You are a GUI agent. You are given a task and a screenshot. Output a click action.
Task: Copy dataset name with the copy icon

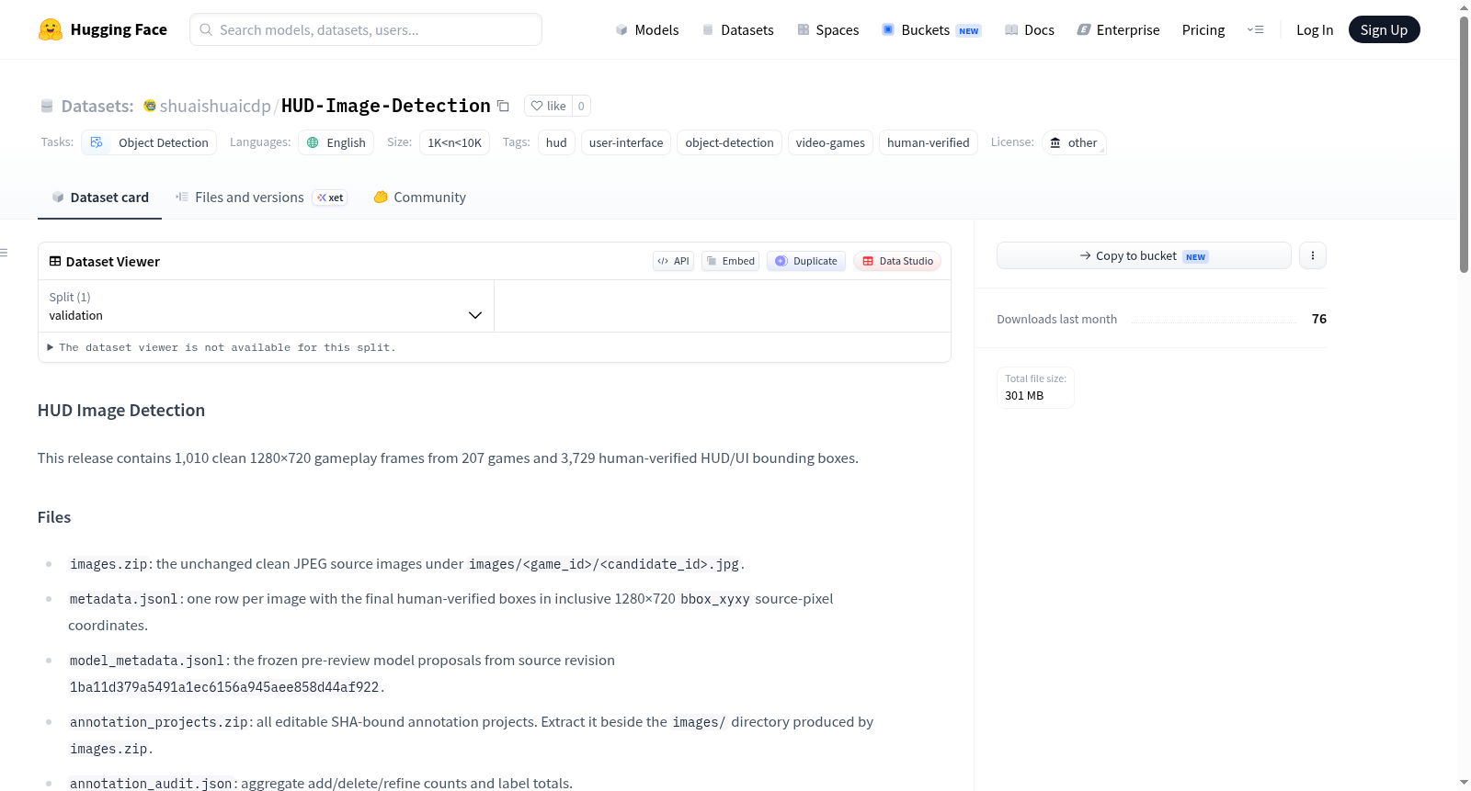click(x=503, y=106)
